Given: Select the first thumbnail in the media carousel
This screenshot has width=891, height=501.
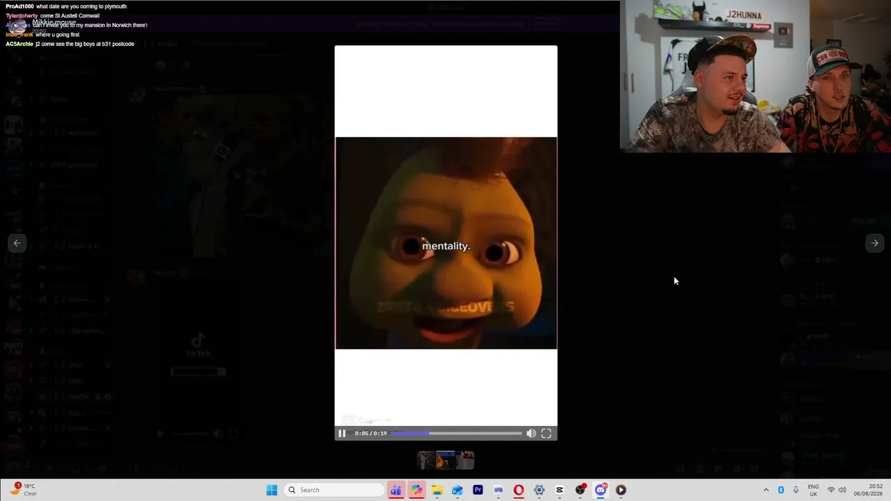Looking at the screenshot, I should point(425,459).
